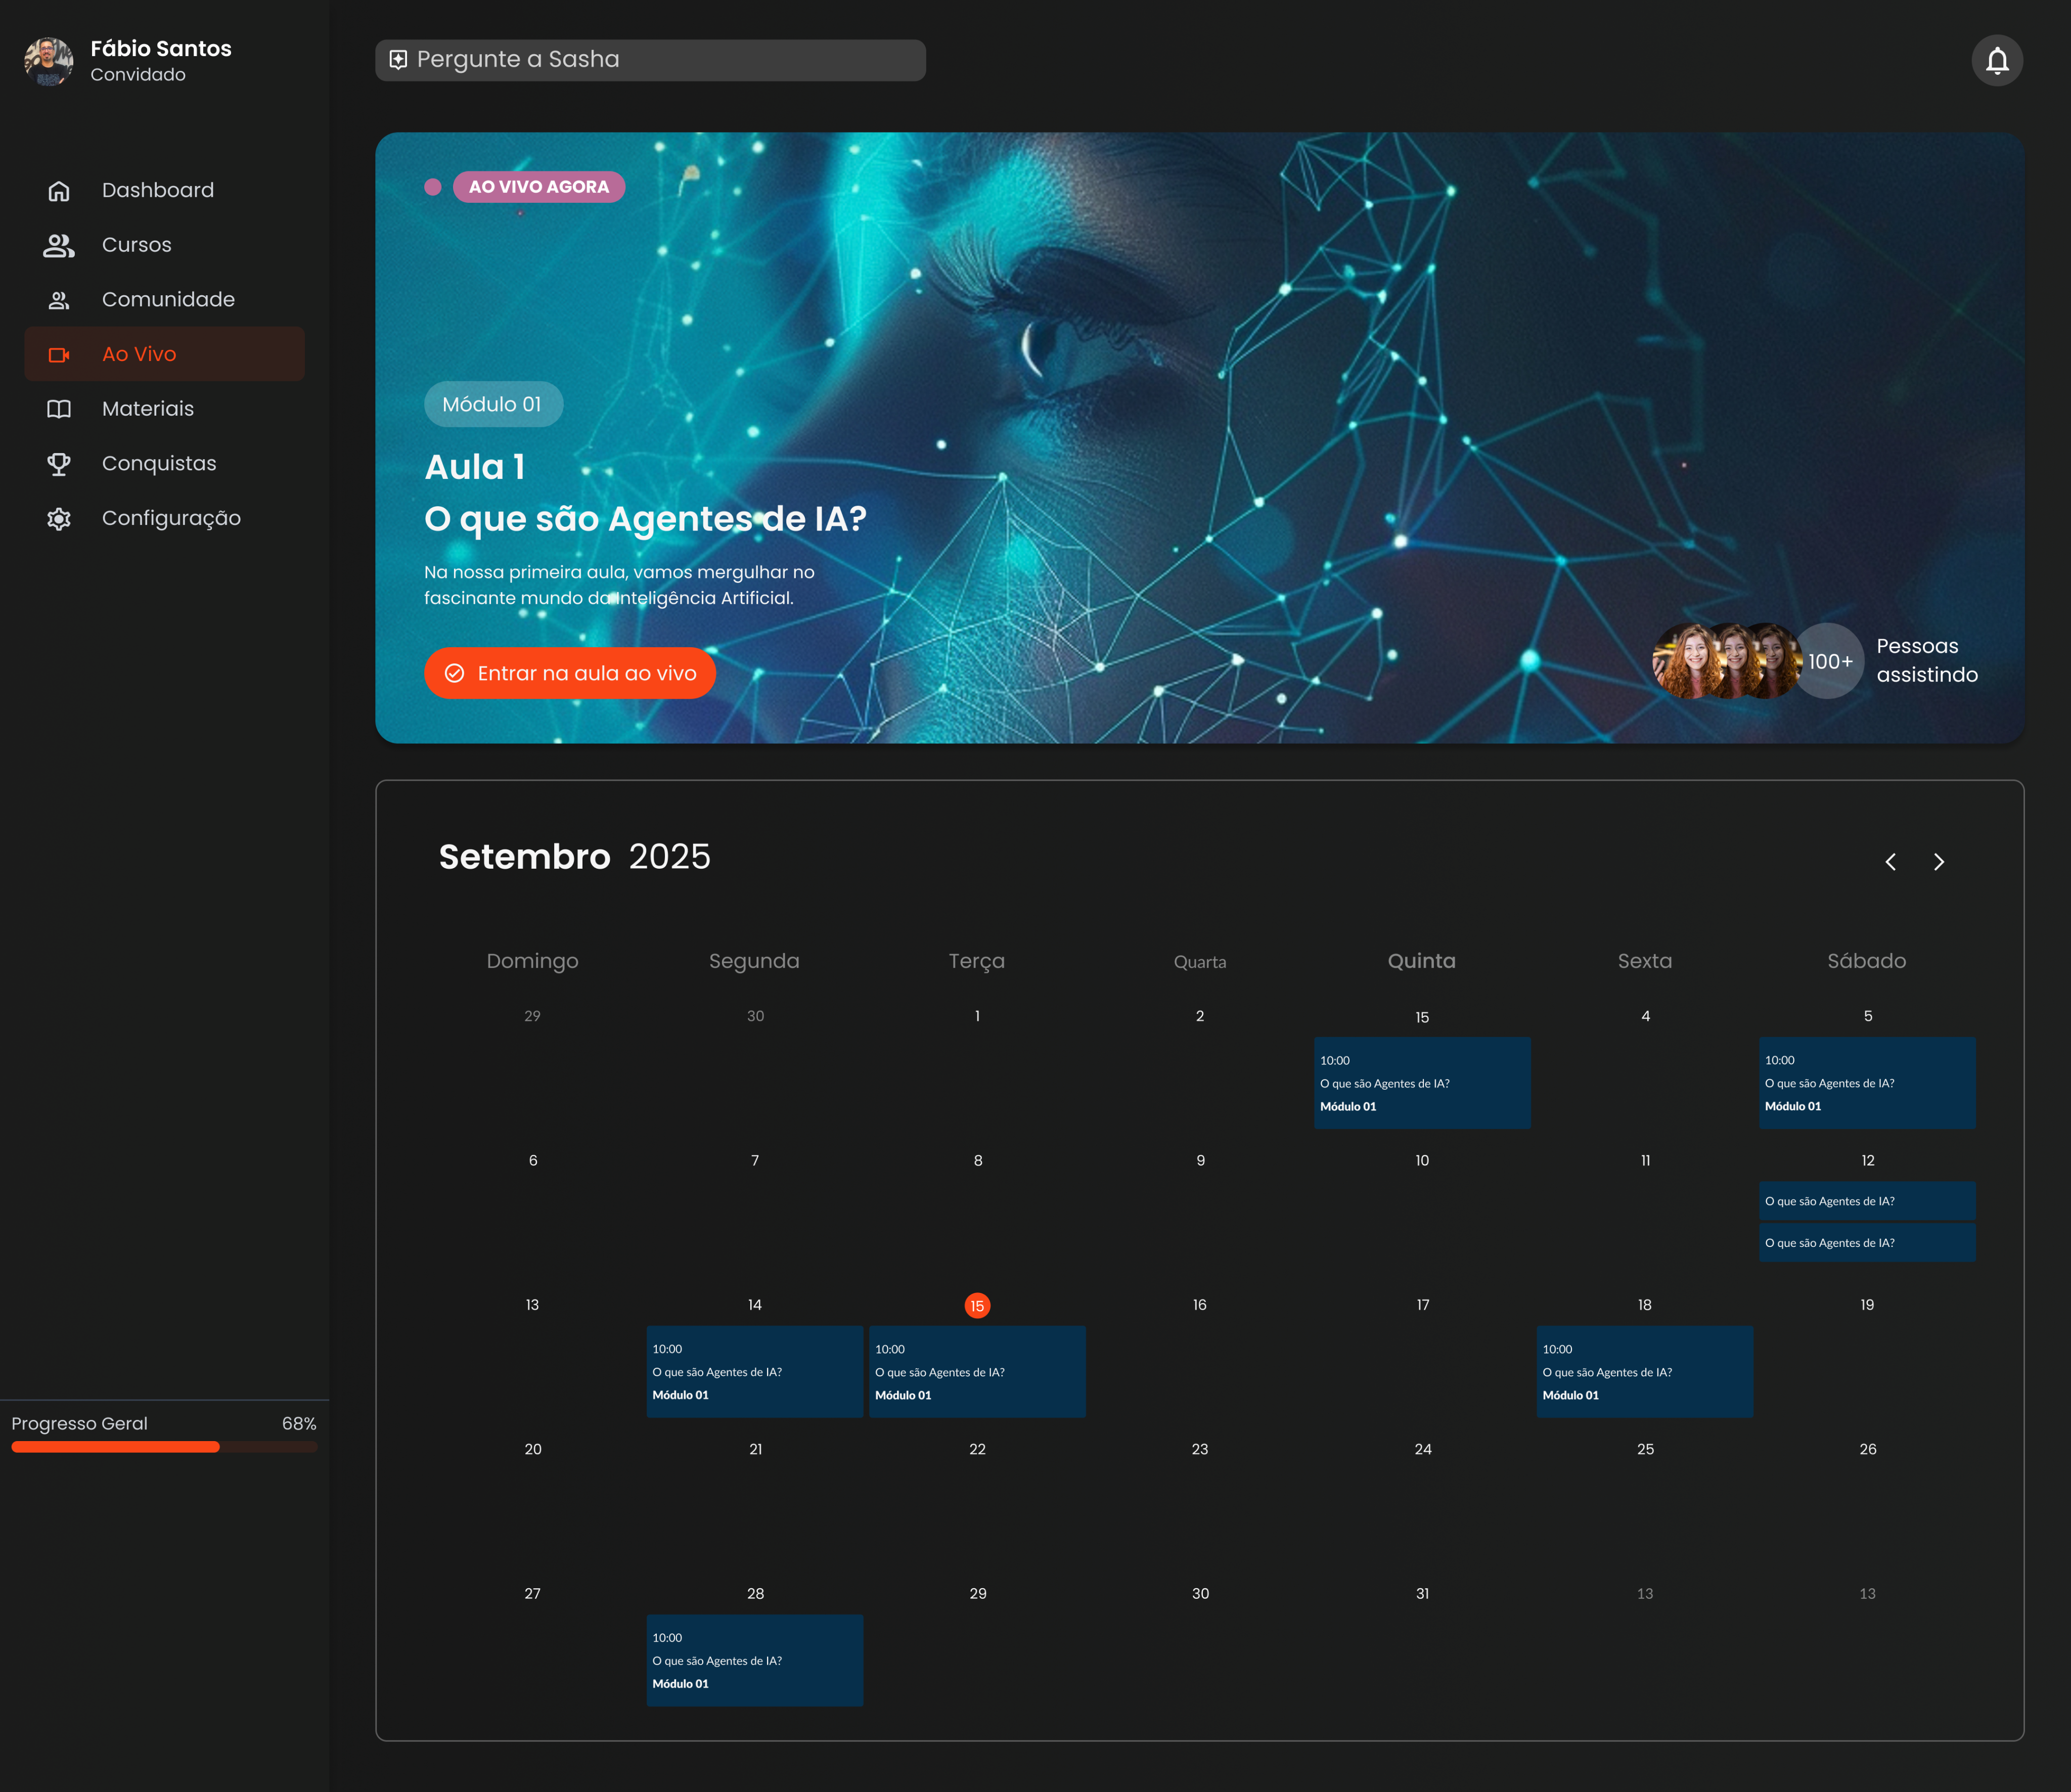
Task: Click the Pergunte a Sasha search field
Action: [650, 60]
